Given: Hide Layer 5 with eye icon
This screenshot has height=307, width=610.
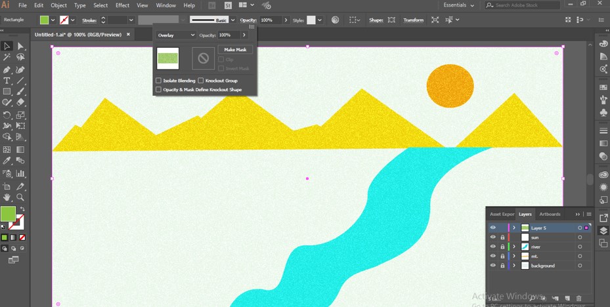Looking at the screenshot, I should click(493, 228).
